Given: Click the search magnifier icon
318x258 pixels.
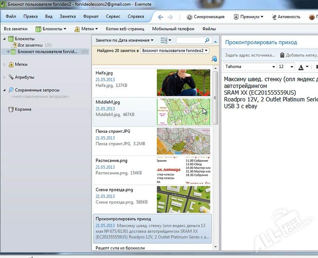Looking at the screenshot, I should pyautogui.click(x=207, y=40).
